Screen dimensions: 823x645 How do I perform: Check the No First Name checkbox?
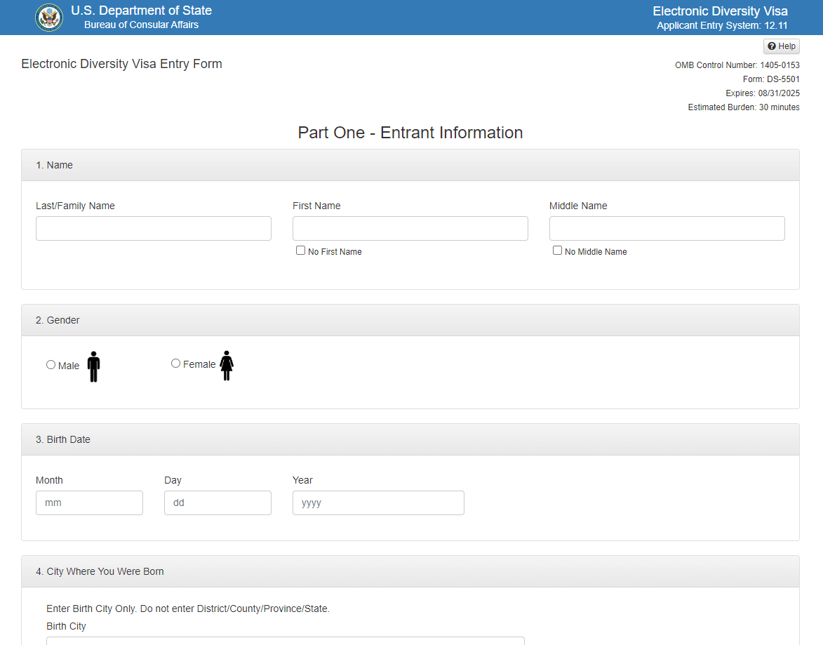(301, 251)
